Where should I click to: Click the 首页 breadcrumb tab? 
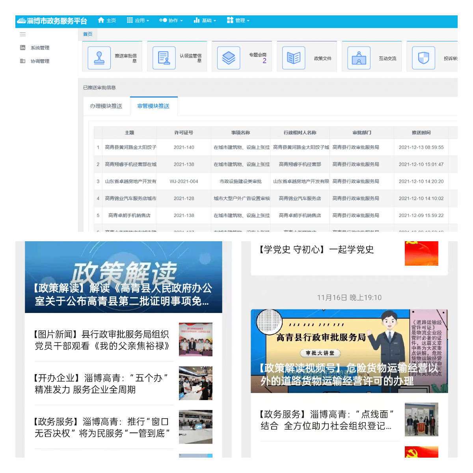coord(88,34)
